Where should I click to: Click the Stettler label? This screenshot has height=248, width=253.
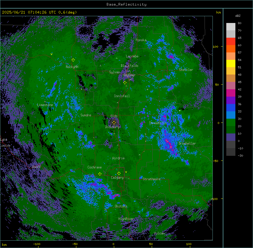pos(186,70)
